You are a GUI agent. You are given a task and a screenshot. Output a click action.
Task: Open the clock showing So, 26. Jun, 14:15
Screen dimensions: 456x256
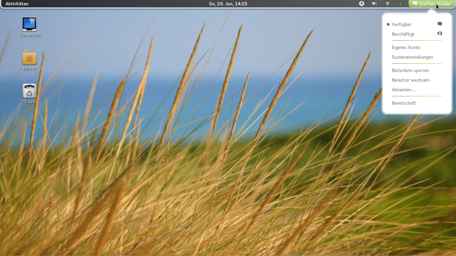click(x=228, y=4)
